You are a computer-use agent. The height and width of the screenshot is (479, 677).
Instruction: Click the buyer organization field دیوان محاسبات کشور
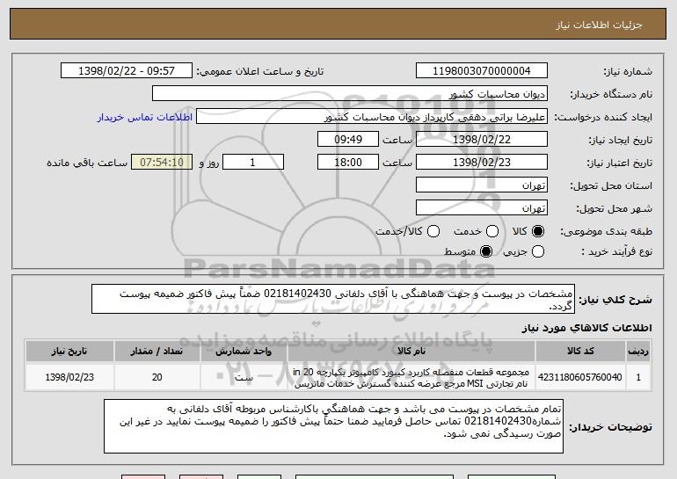pyautogui.click(x=350, y=94)
